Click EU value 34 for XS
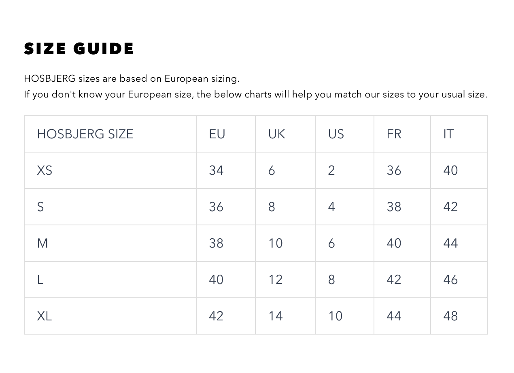The height and width of the screenshot is (373, 514). [216, 170]
